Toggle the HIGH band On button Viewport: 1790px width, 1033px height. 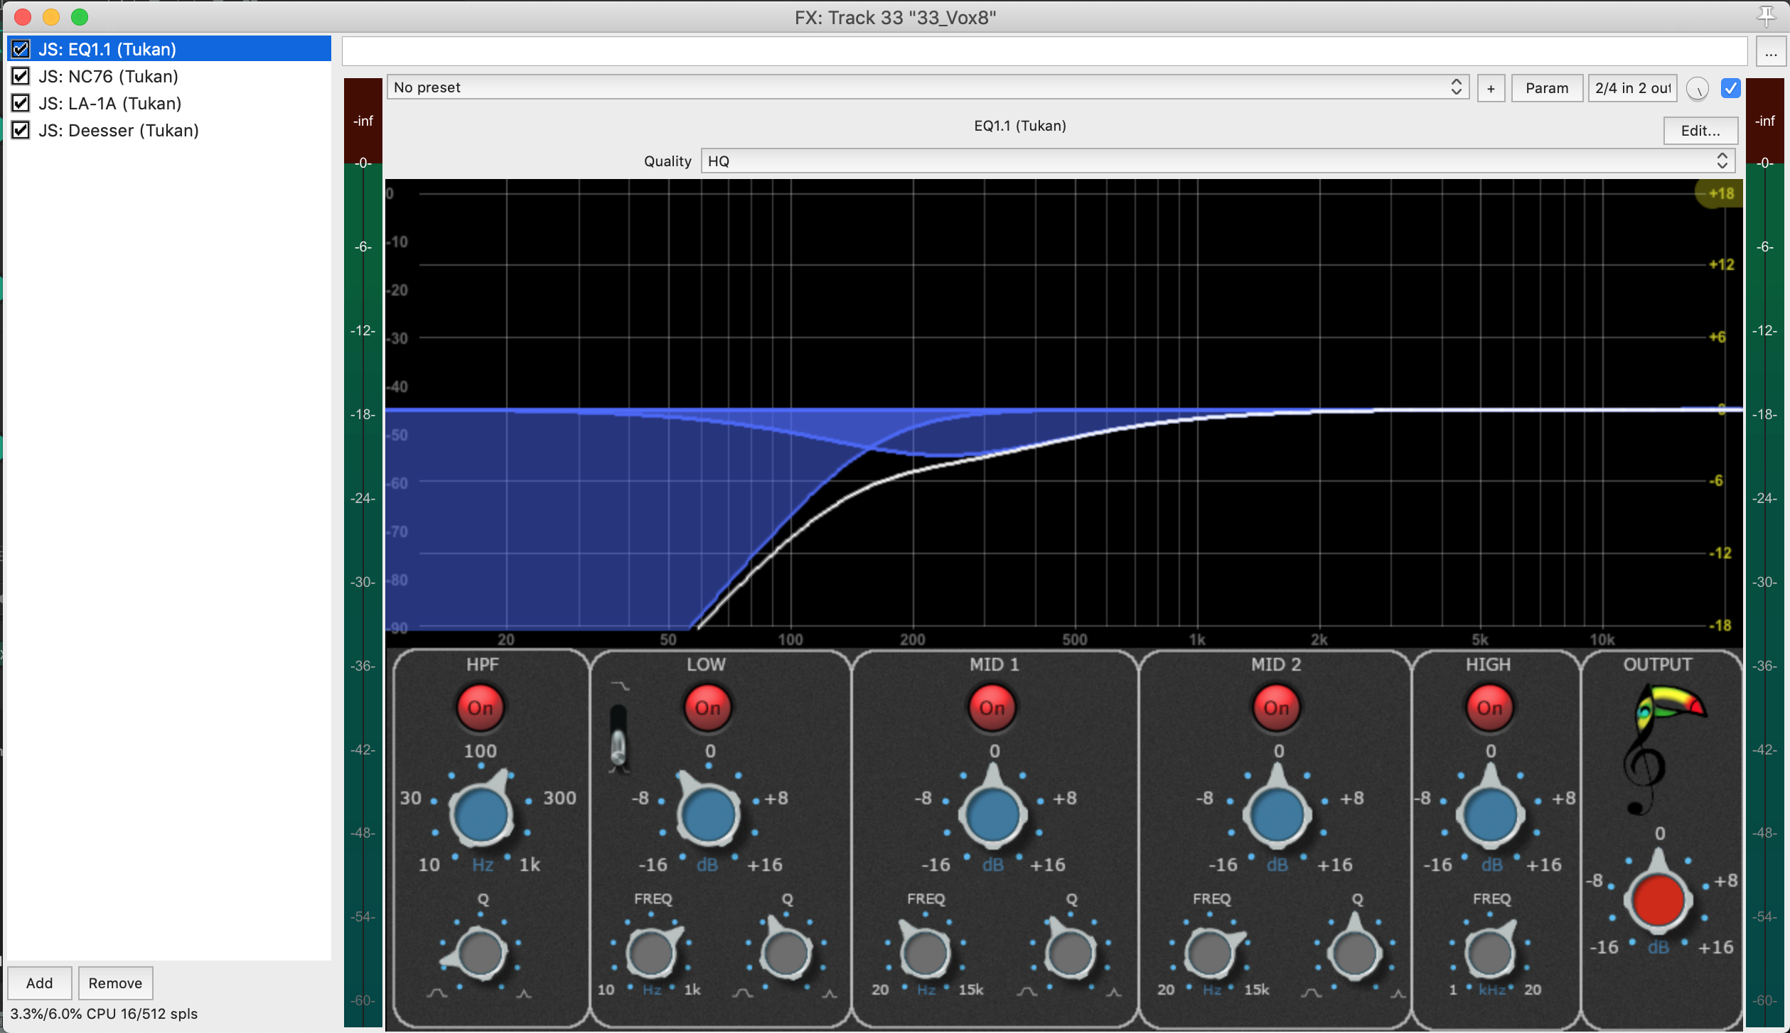coord(1489,708)
